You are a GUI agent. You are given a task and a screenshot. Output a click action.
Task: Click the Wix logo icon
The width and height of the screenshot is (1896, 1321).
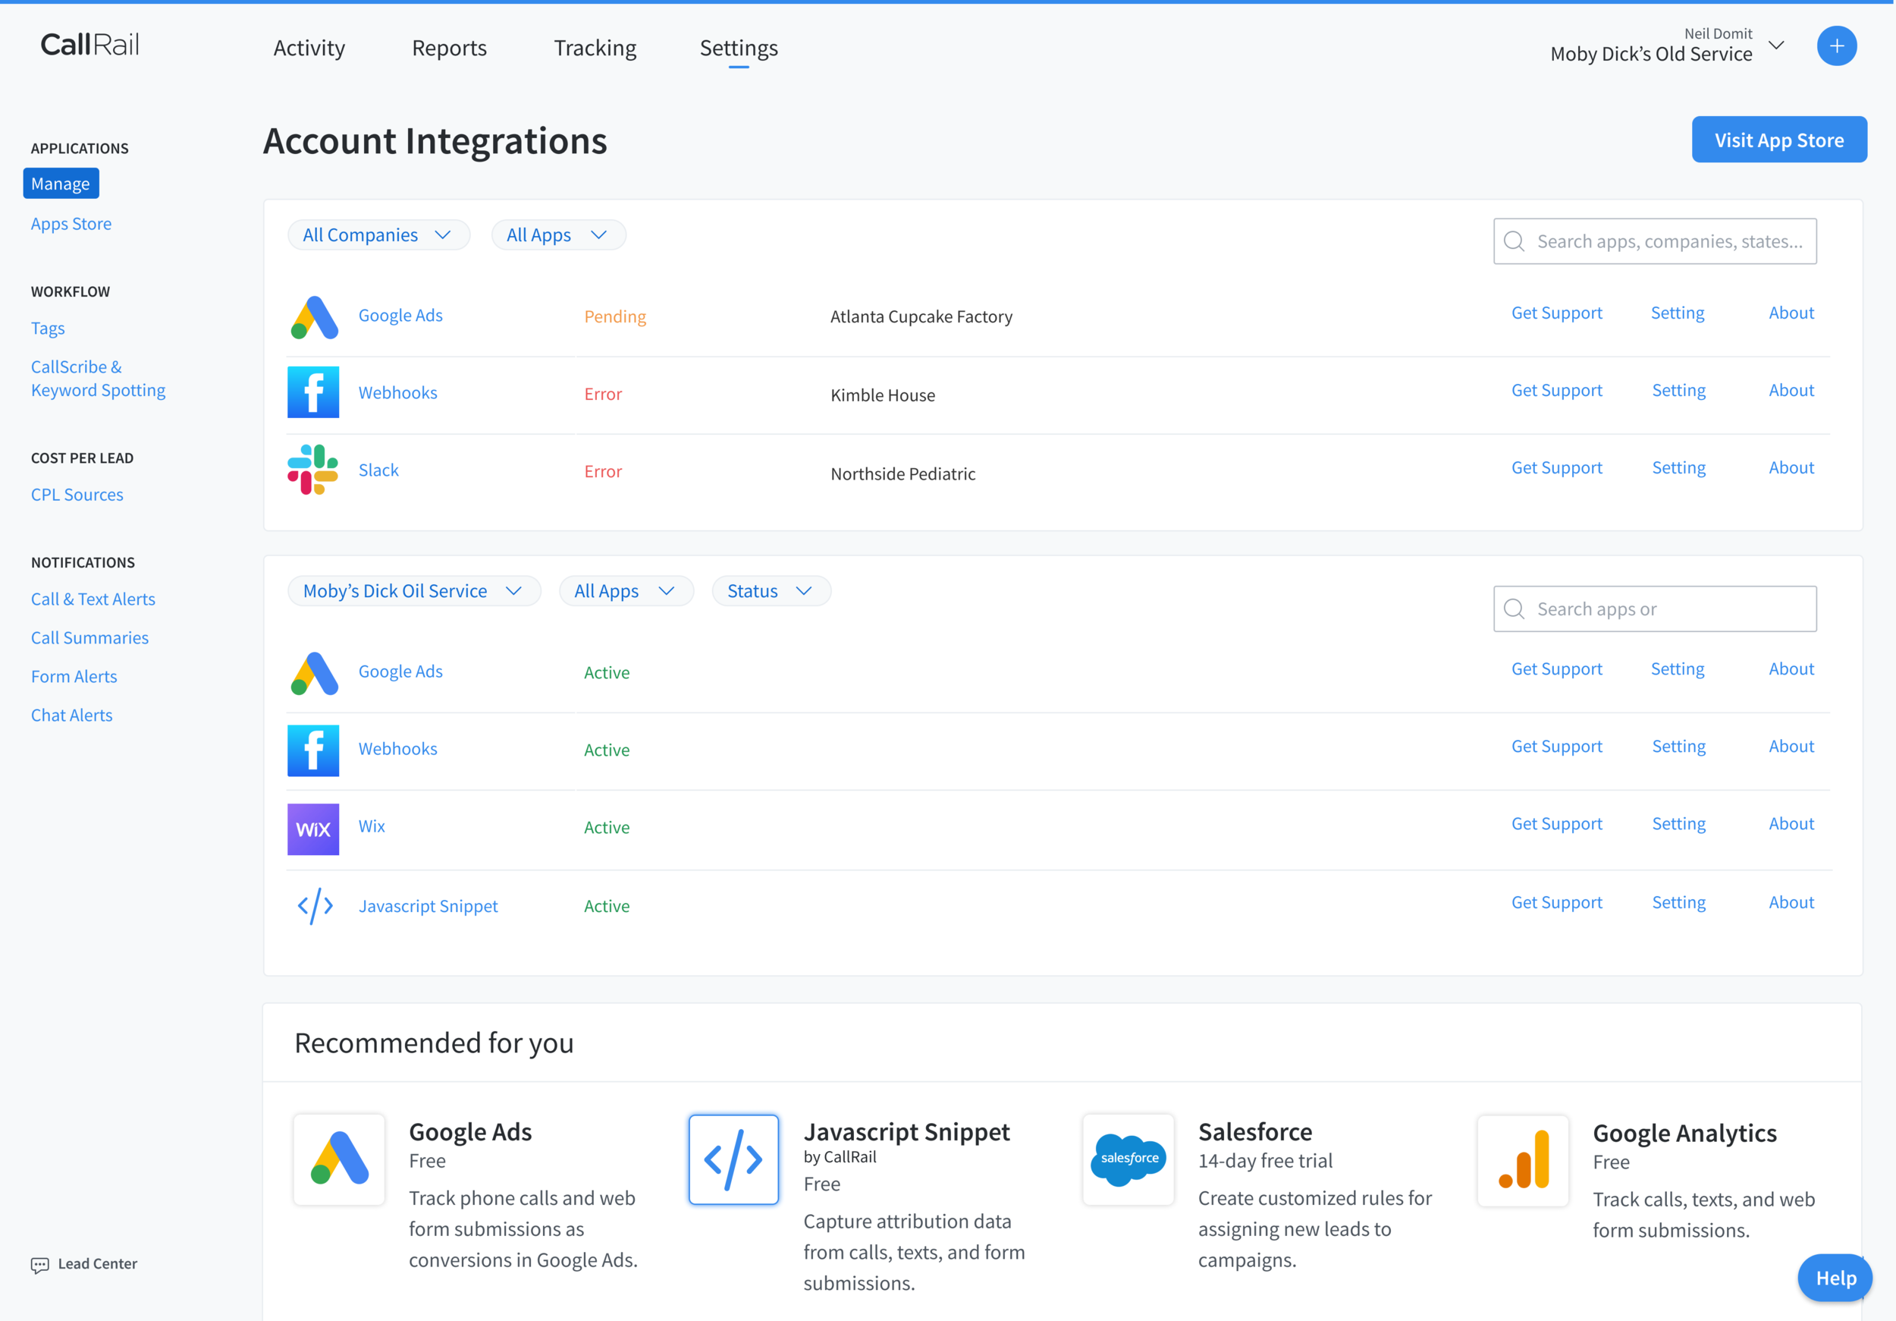(313, 829)
